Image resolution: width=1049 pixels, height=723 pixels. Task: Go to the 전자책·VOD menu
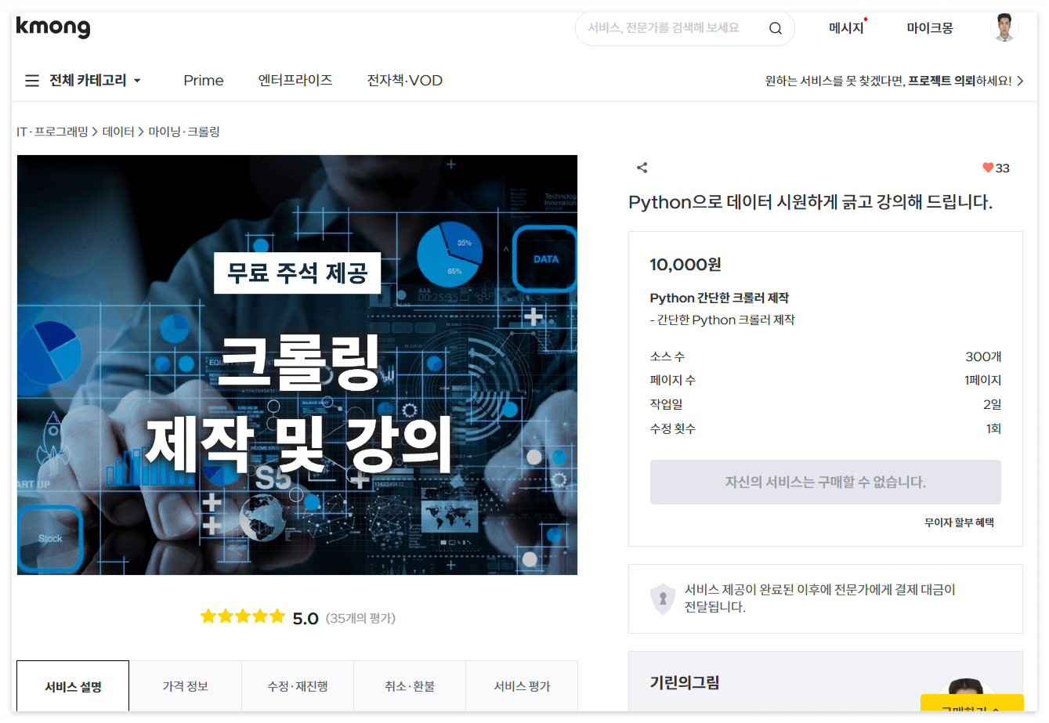tap(405, 81)
